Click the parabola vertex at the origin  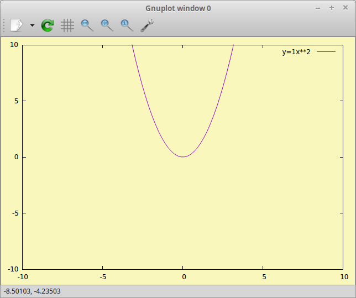(x=183, y=156)
